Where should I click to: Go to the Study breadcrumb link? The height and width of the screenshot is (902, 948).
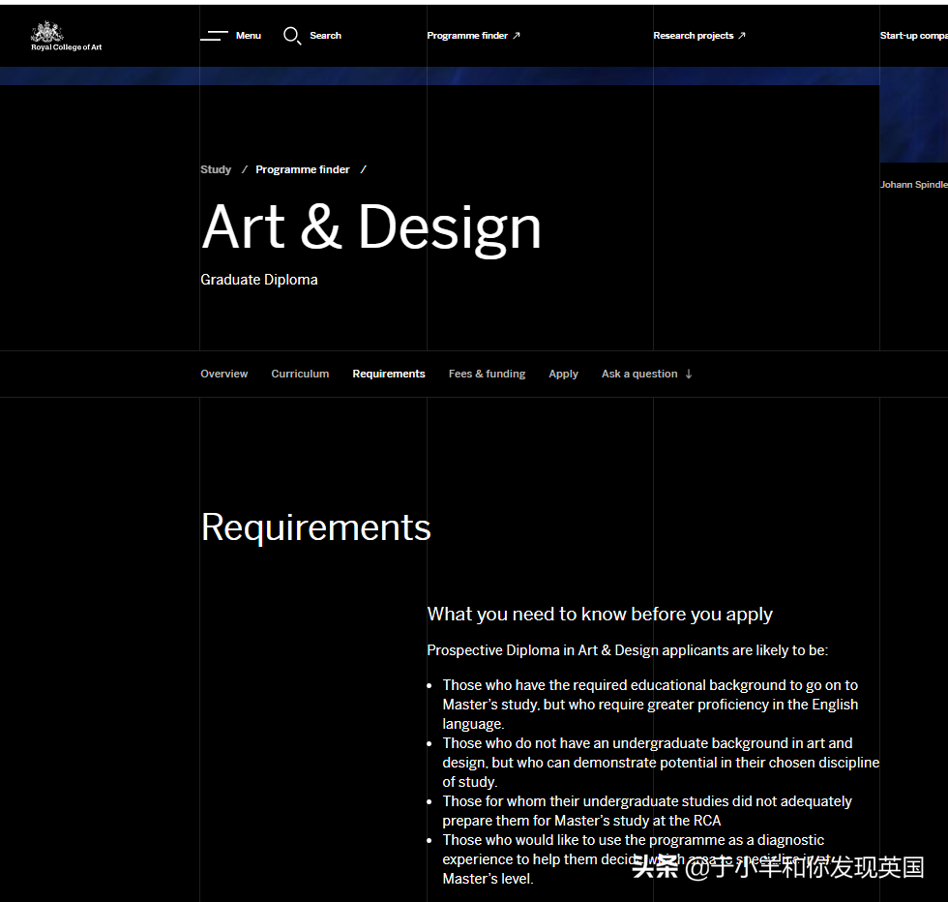tap(216, 169)
